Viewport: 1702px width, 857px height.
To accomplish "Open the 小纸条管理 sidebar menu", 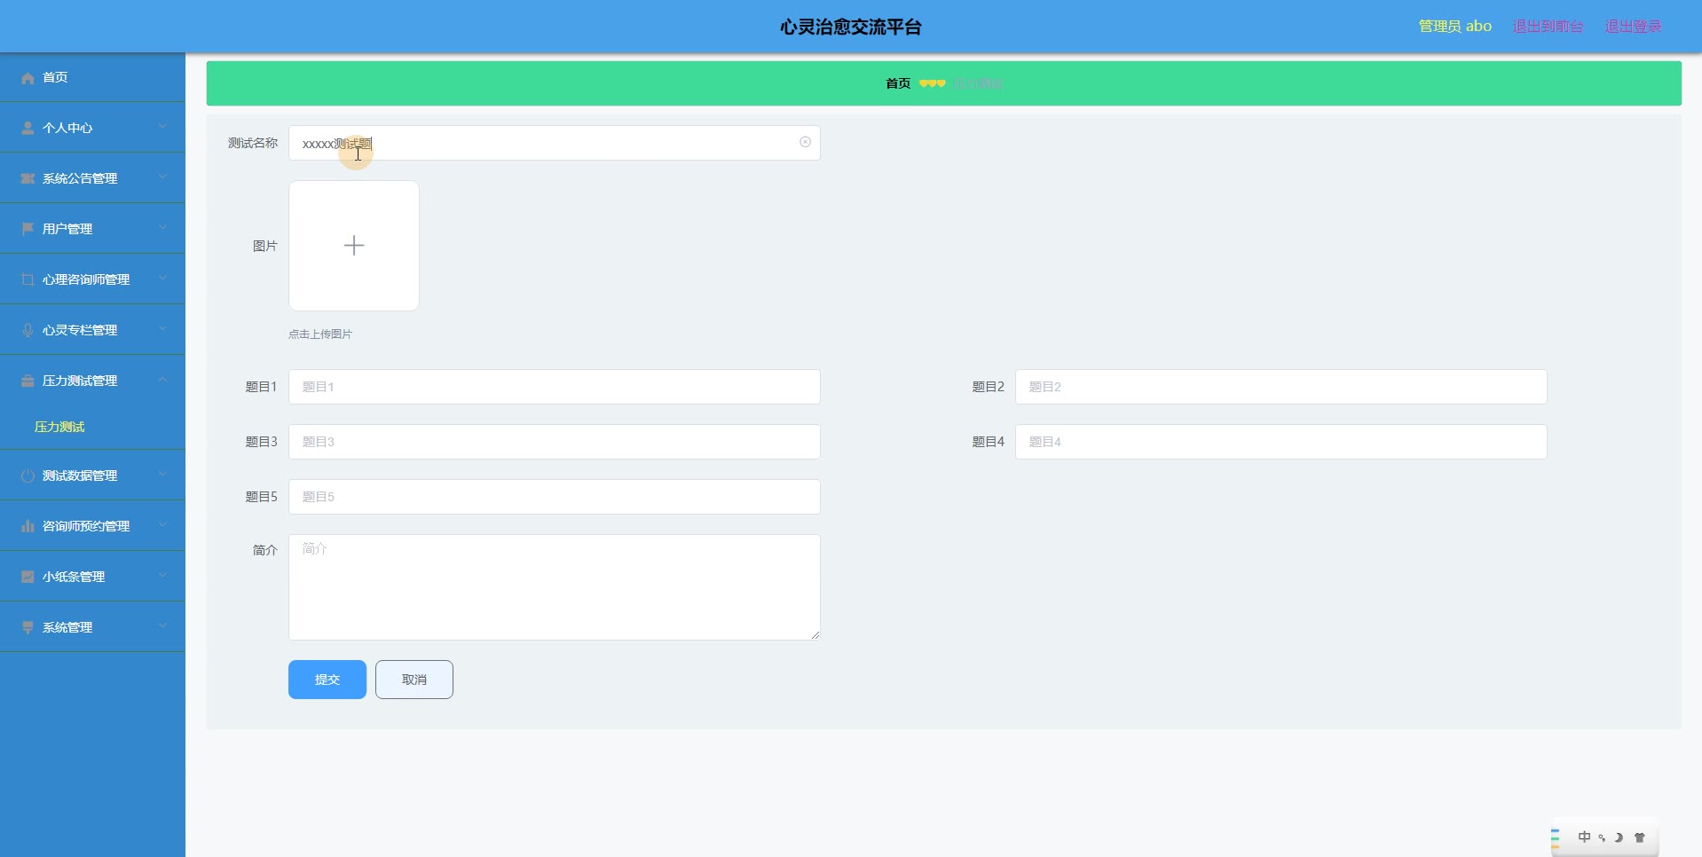I will coord(92,577).
